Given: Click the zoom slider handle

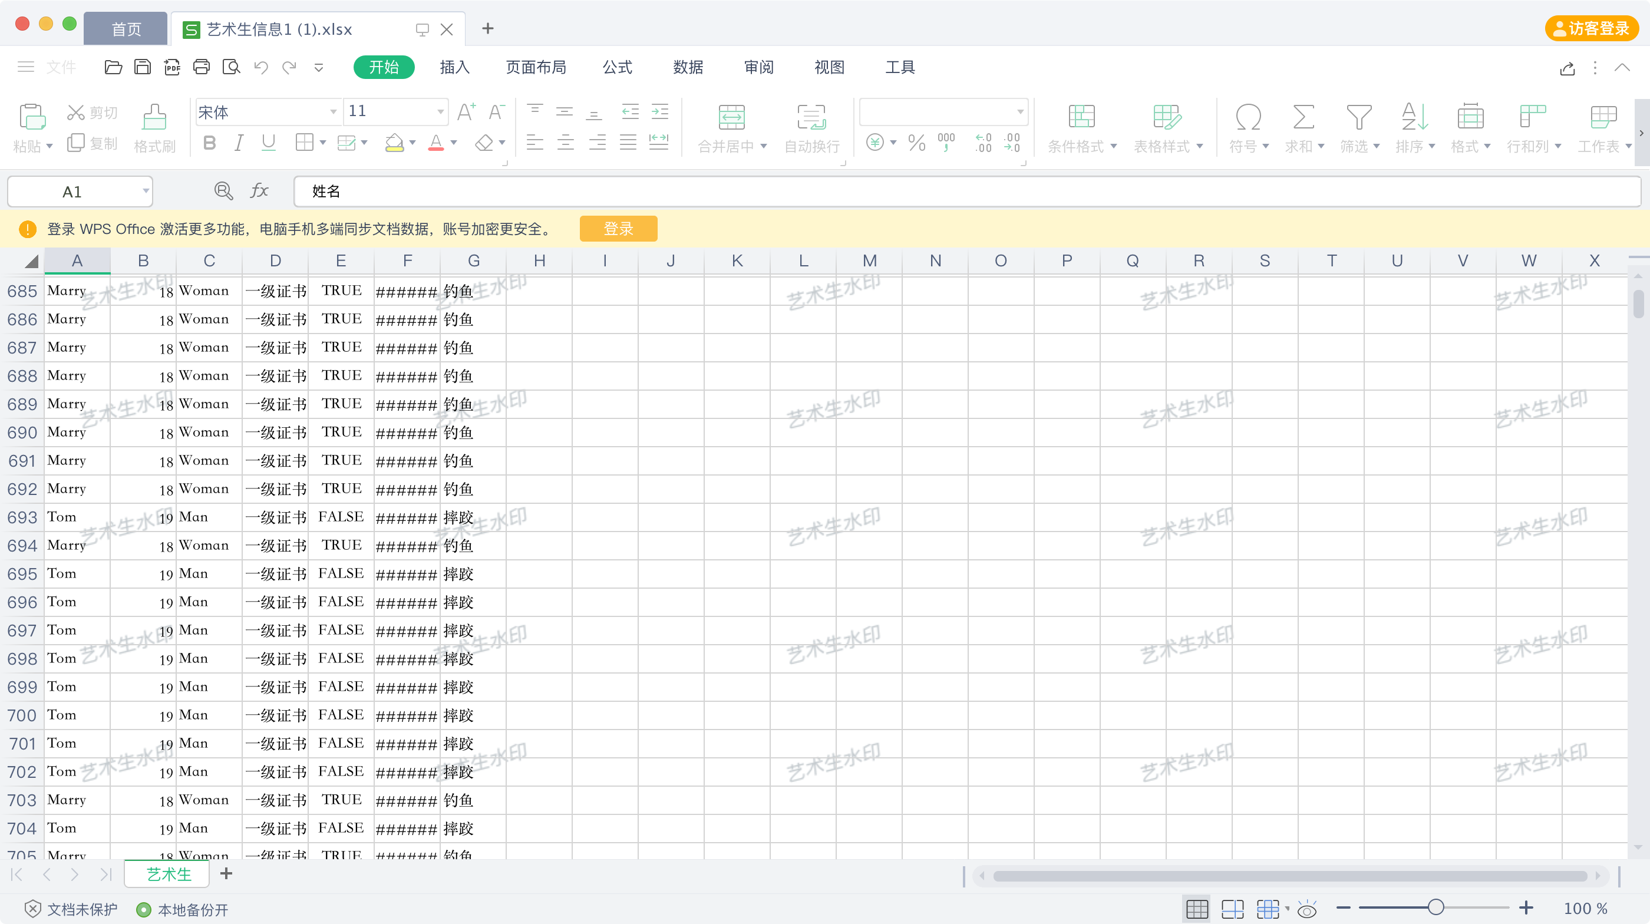Looking at the screenshot, I should click(x=1435, y=908).
